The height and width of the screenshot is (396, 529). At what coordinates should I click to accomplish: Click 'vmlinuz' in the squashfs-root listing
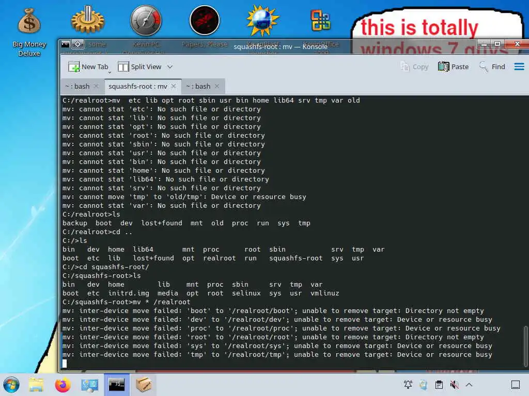(x=325, y=293)
